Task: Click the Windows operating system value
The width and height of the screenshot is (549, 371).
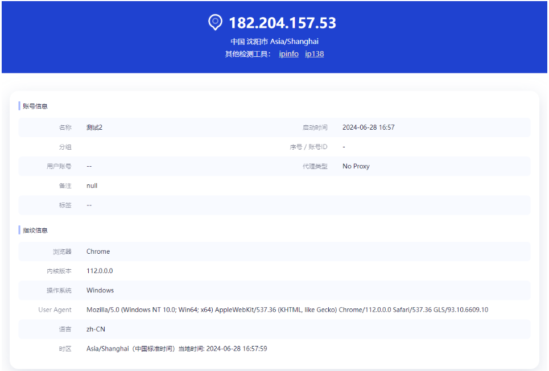Action: [100, 290]
